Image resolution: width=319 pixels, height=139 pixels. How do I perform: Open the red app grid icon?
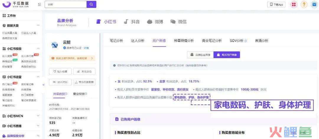pyautogui.click(x=294, y=4)
